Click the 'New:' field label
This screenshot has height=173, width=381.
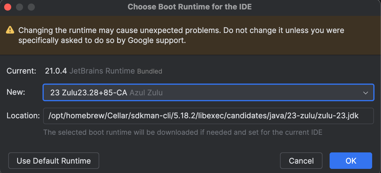16,92
